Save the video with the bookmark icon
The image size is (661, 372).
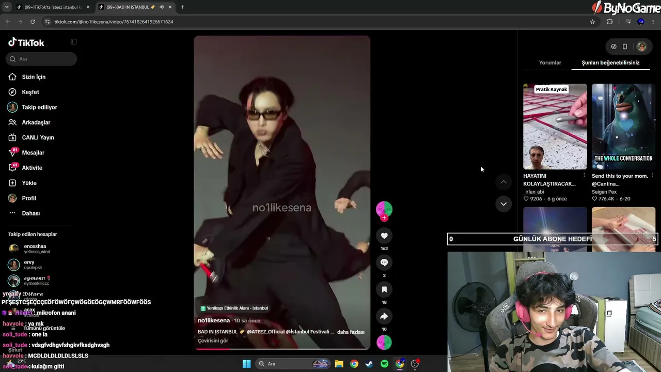(x=384, y=289)
